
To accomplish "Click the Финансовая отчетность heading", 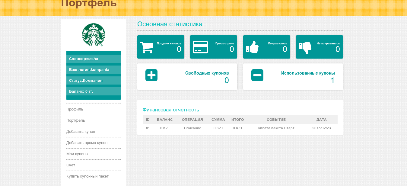I will 171,110.
